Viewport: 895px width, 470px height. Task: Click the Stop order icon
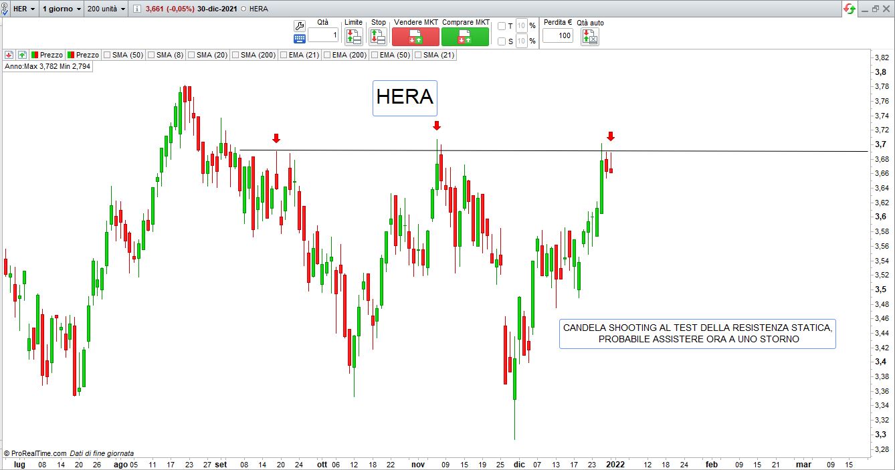click(x=378, y=37)
